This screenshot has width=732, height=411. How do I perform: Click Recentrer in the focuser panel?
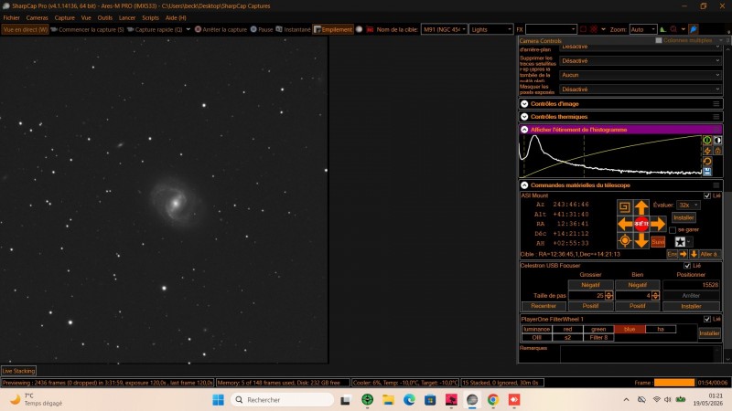point(544,306)
